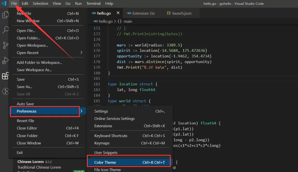
Task: Toggle Auto Save in the File menu
Action: (x=25, y=104)
